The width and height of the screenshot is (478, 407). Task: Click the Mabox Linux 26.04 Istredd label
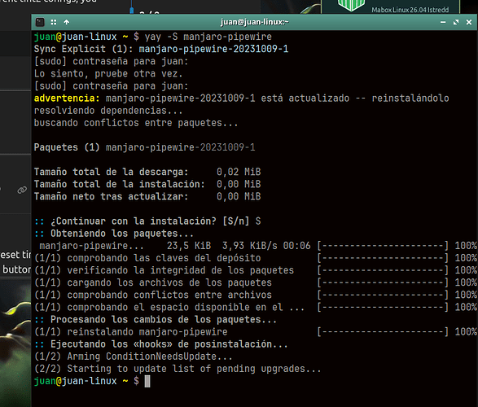[410, 10]
